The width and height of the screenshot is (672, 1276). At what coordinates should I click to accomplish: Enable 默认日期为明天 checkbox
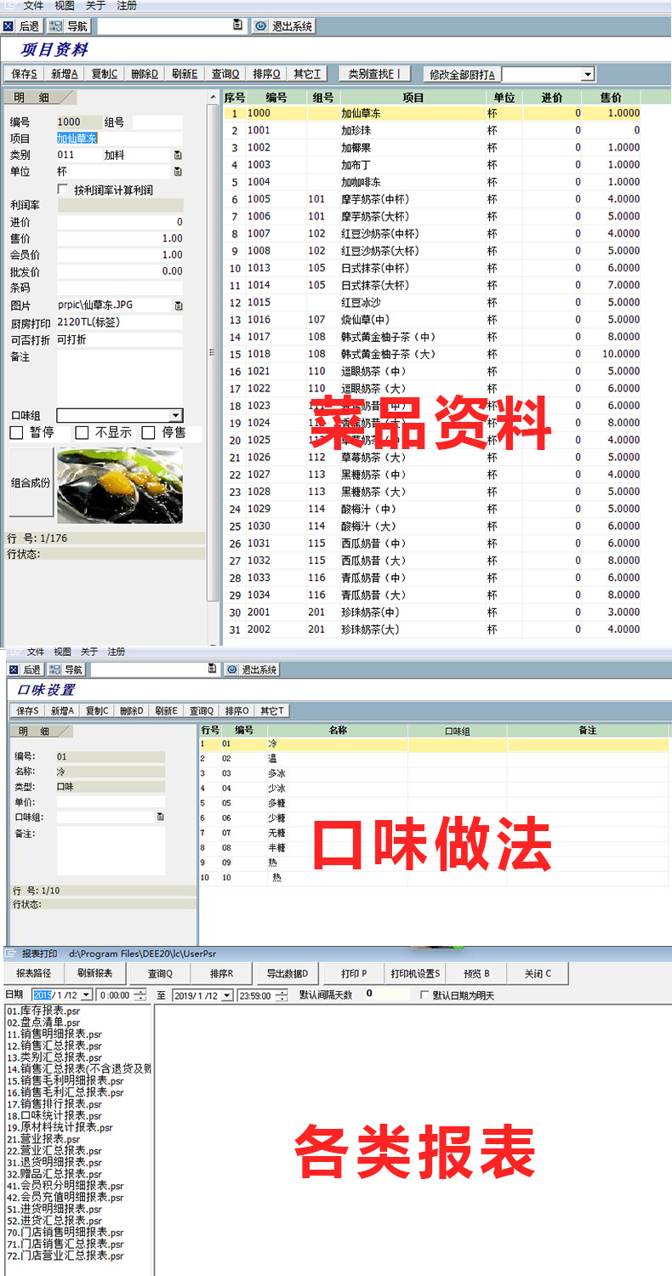click(x=425, y=994)
